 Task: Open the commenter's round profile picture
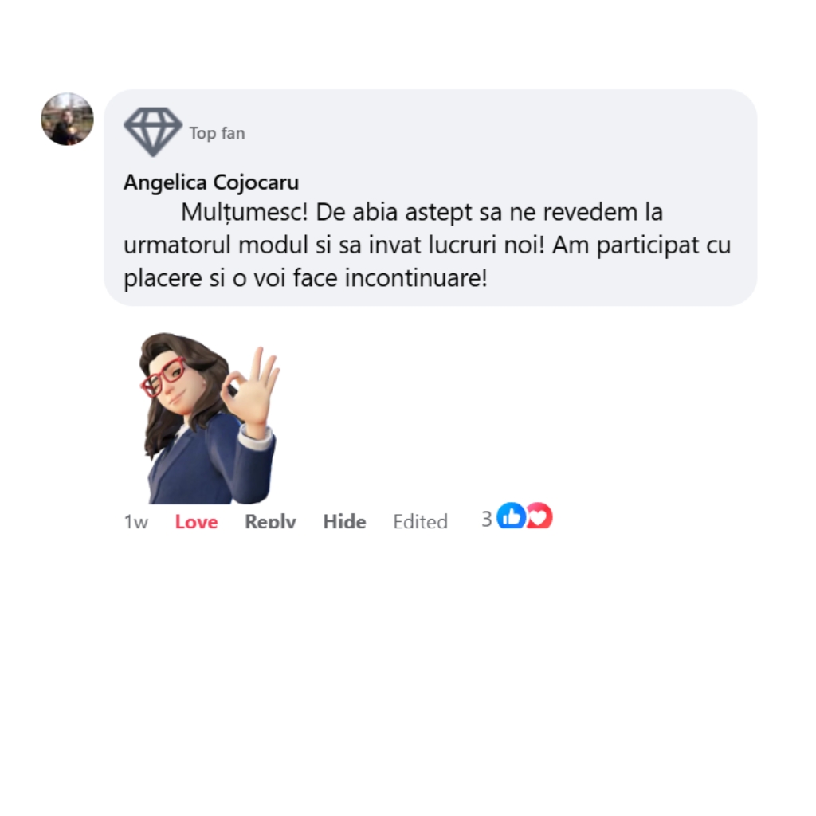(x=67, y=120)
